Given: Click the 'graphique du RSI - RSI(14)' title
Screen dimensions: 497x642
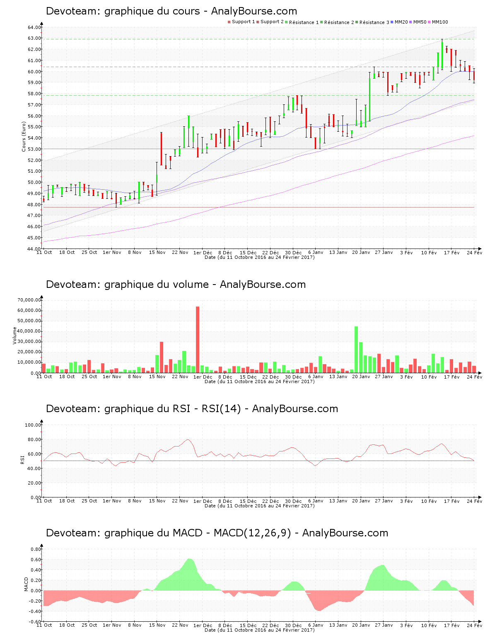Looking at the screenshot, I should click(x=172, y=409).
